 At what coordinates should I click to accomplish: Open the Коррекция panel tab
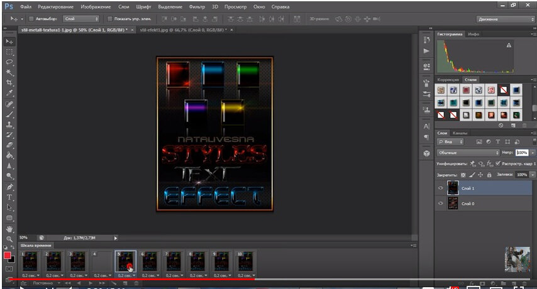[x=448, y=80]
